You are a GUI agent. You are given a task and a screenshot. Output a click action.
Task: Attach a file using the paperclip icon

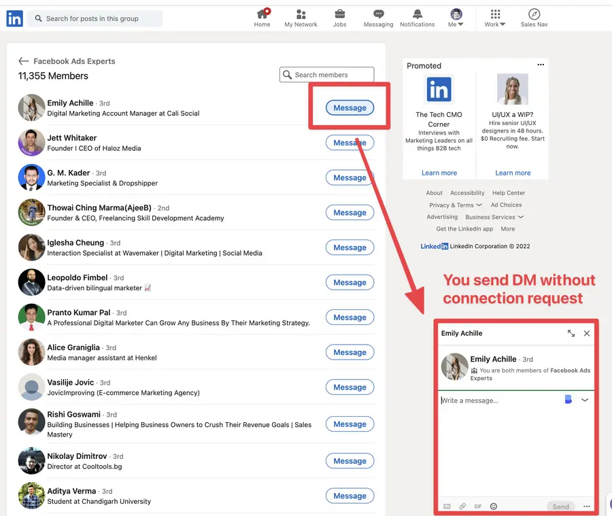463,506
